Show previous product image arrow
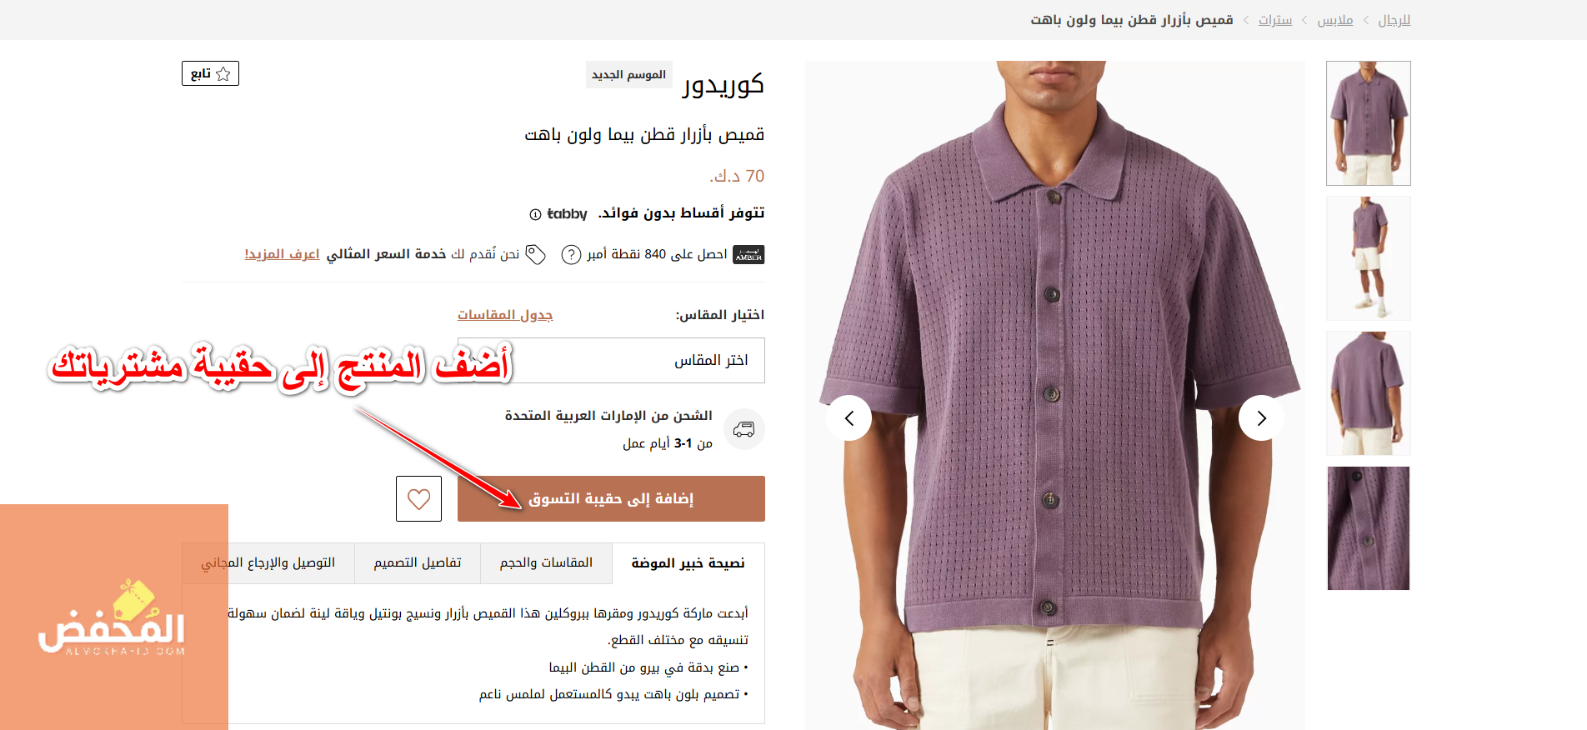Screen dimensions: 1587x730 pos(849,417)
